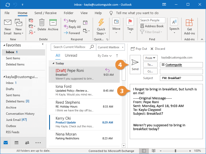Click the search magnifier icon
This screenshot has width=206, height=154.
[x=92, y=47]
